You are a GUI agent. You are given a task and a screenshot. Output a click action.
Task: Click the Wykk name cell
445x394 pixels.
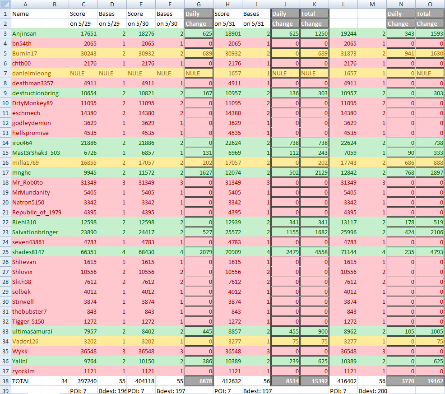25,352
